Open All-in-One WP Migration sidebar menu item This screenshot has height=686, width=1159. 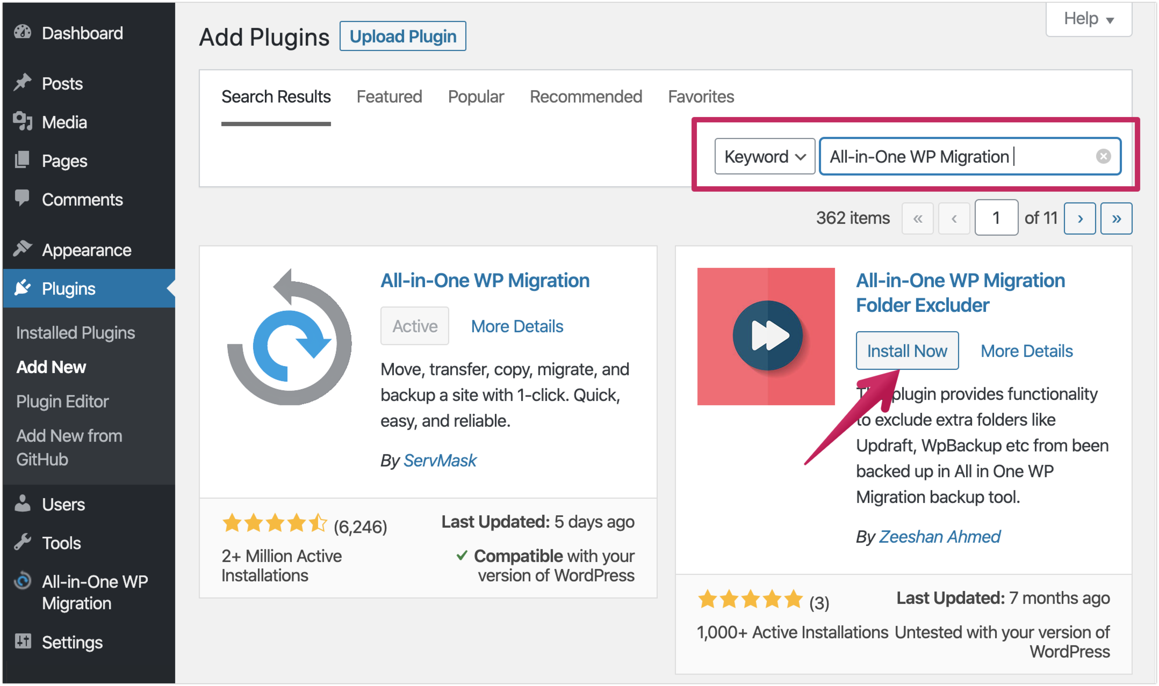(89, 592)
